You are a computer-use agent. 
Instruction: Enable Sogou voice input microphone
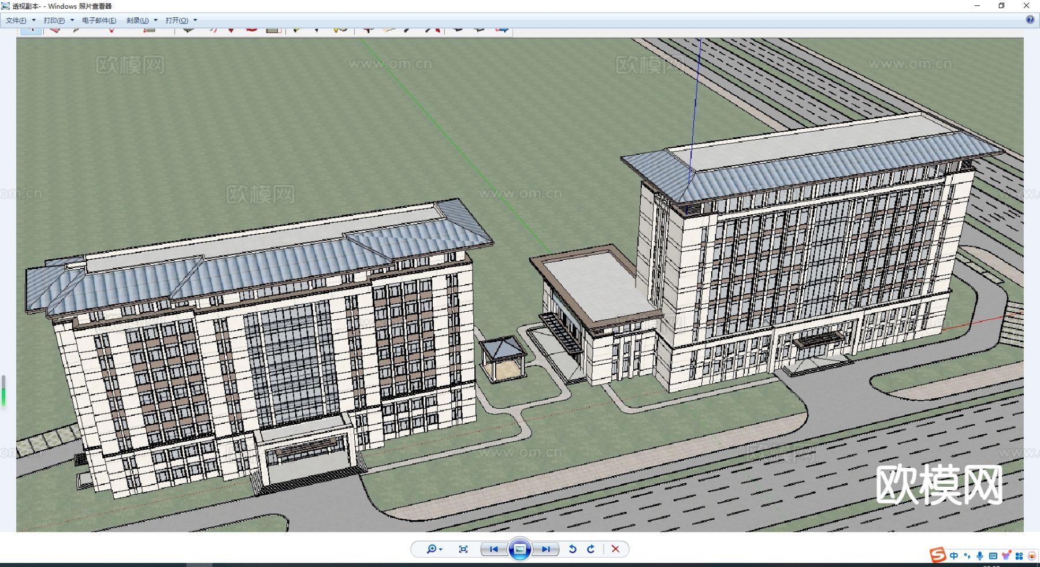pos(979,555)
